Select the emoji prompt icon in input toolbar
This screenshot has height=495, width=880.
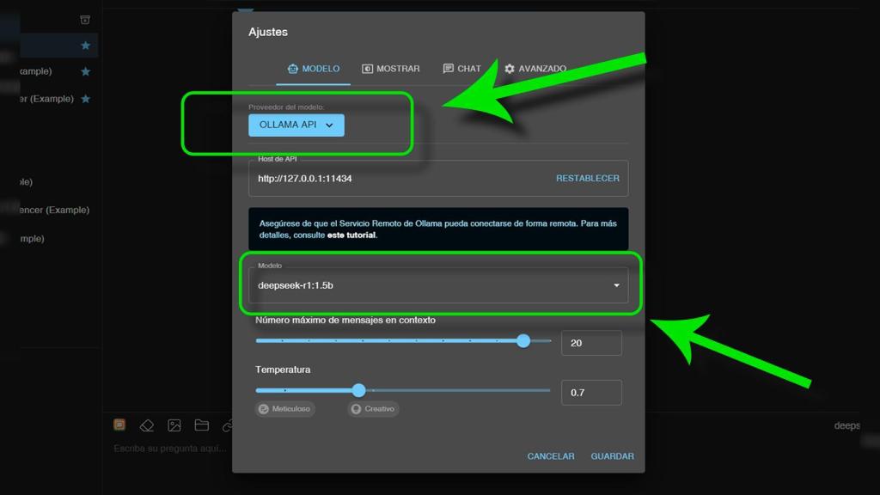coord(119,424)
